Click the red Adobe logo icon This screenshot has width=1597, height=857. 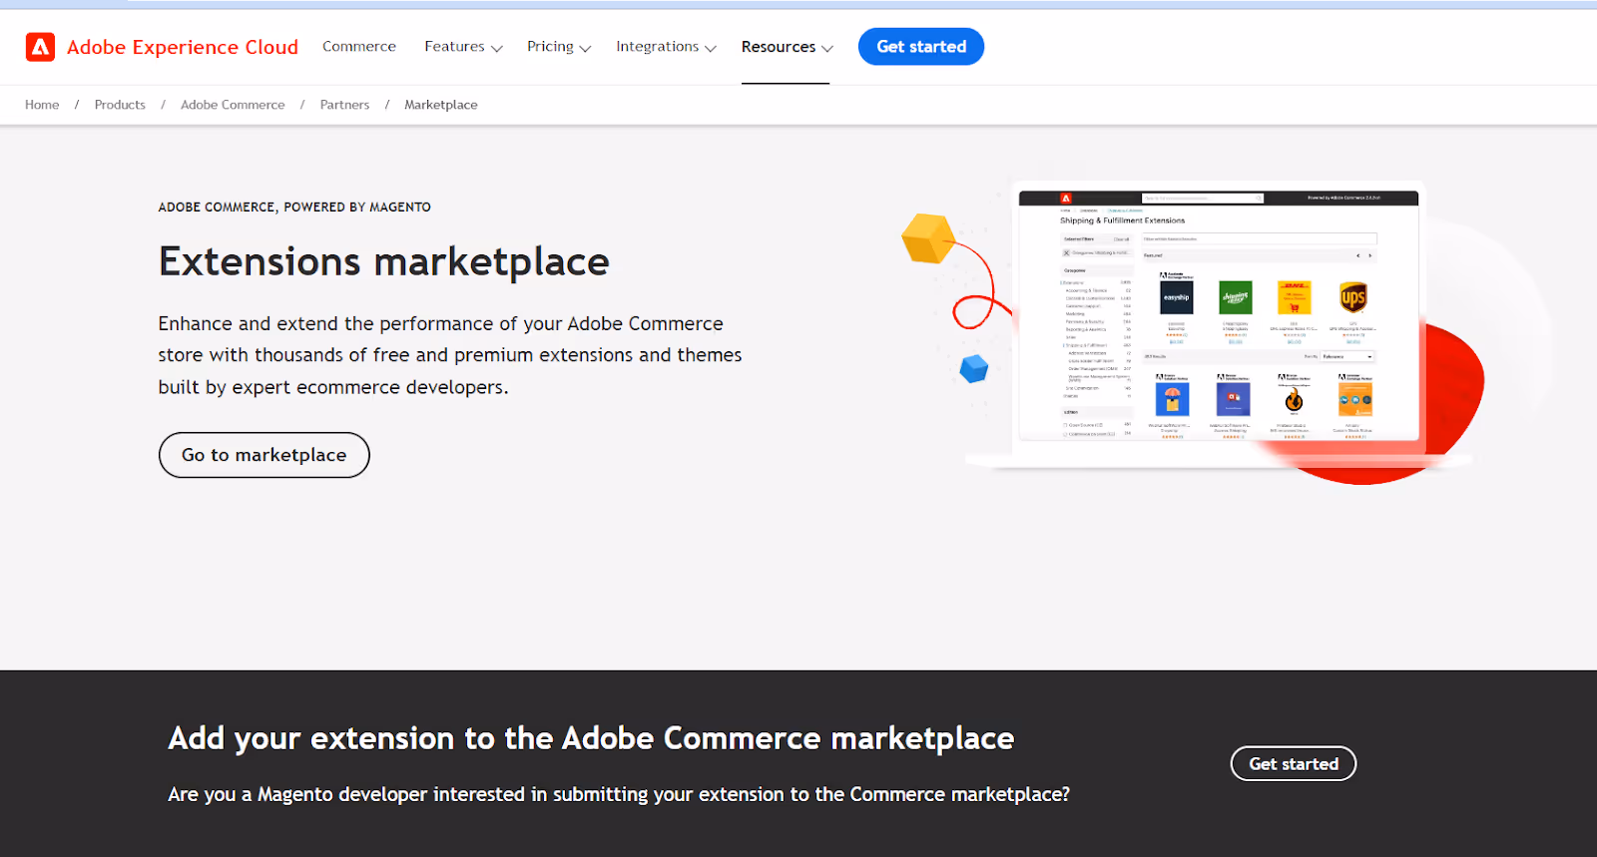point(40,47)
